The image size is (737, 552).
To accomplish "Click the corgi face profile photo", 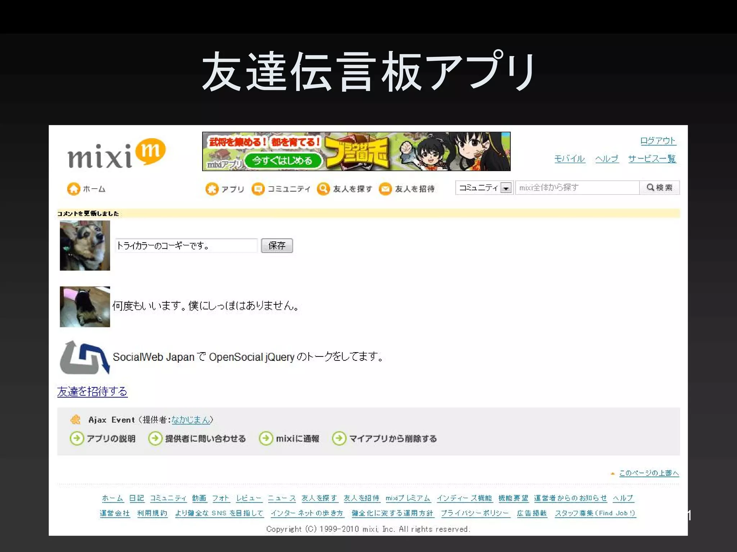I will (85, 245).
